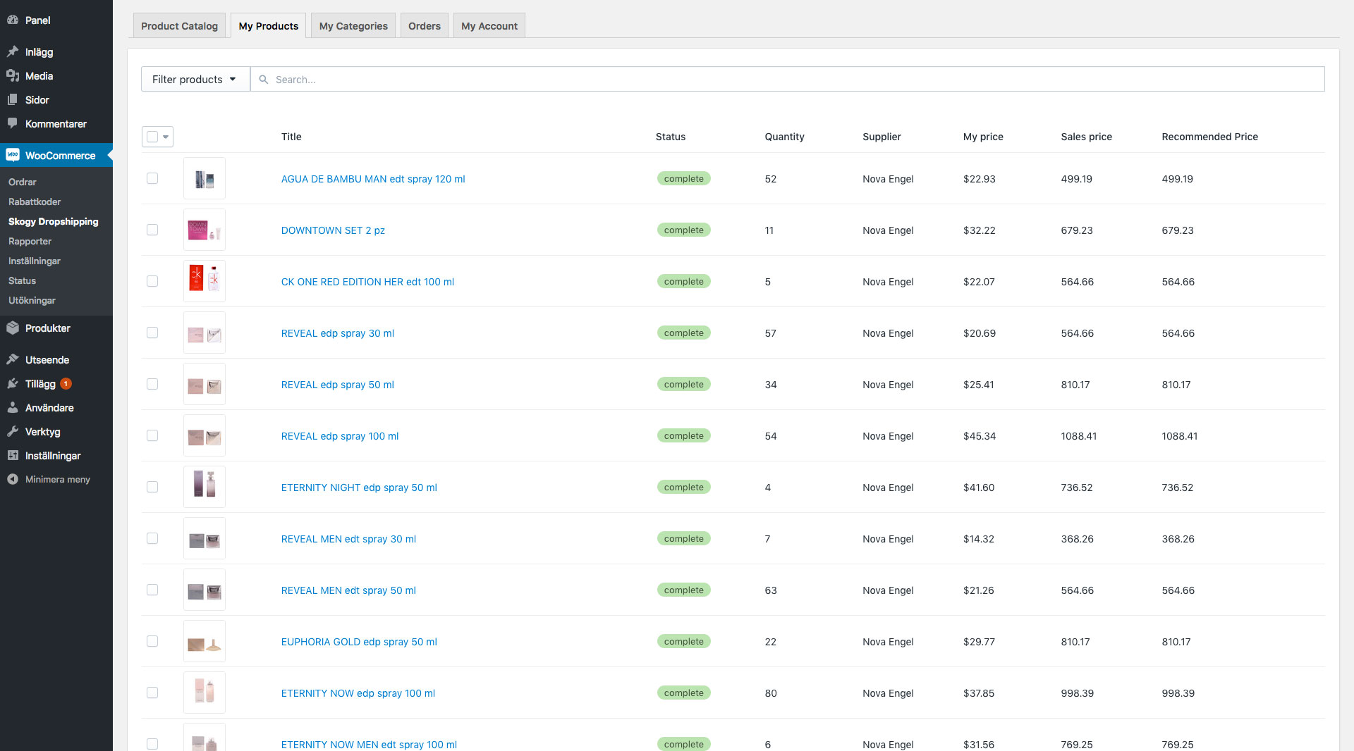Open ETERNITY NOW edp spray 100 ml thumbnail

click(x=205, y=693)
